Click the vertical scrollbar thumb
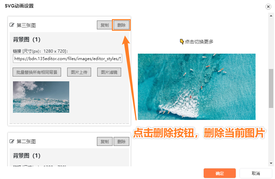Viewport: 275px width, 179px height. 271,88
